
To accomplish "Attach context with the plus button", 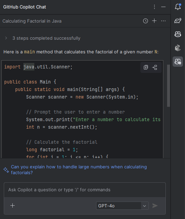I will [x=13, y=205].
